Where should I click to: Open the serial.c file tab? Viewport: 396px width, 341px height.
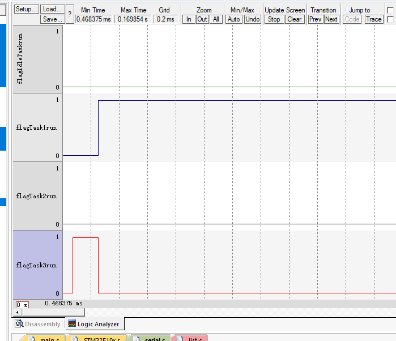coord(150,339)
